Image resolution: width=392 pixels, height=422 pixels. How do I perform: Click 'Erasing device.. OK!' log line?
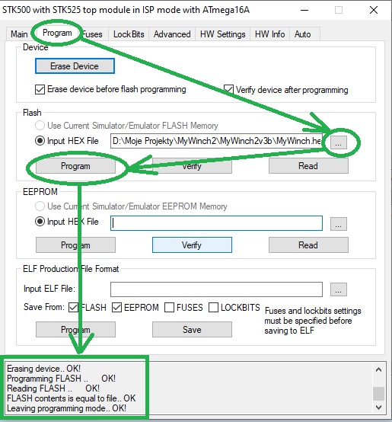coord(44,369)
